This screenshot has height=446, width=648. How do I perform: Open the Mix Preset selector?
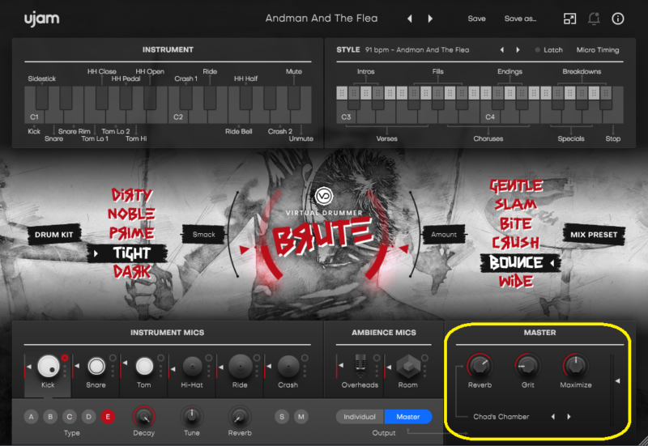(594, 235)
